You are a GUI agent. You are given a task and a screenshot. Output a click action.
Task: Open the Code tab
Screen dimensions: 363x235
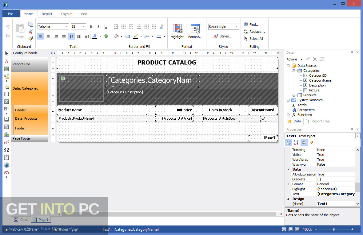(x=21, y=220)
